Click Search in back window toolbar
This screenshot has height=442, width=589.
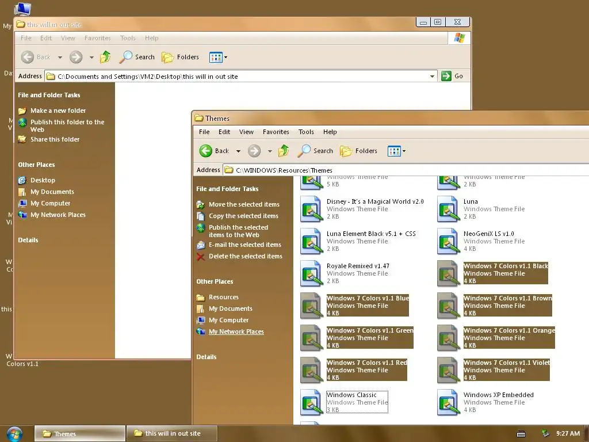pyautogui.click(x=137, y=57)
